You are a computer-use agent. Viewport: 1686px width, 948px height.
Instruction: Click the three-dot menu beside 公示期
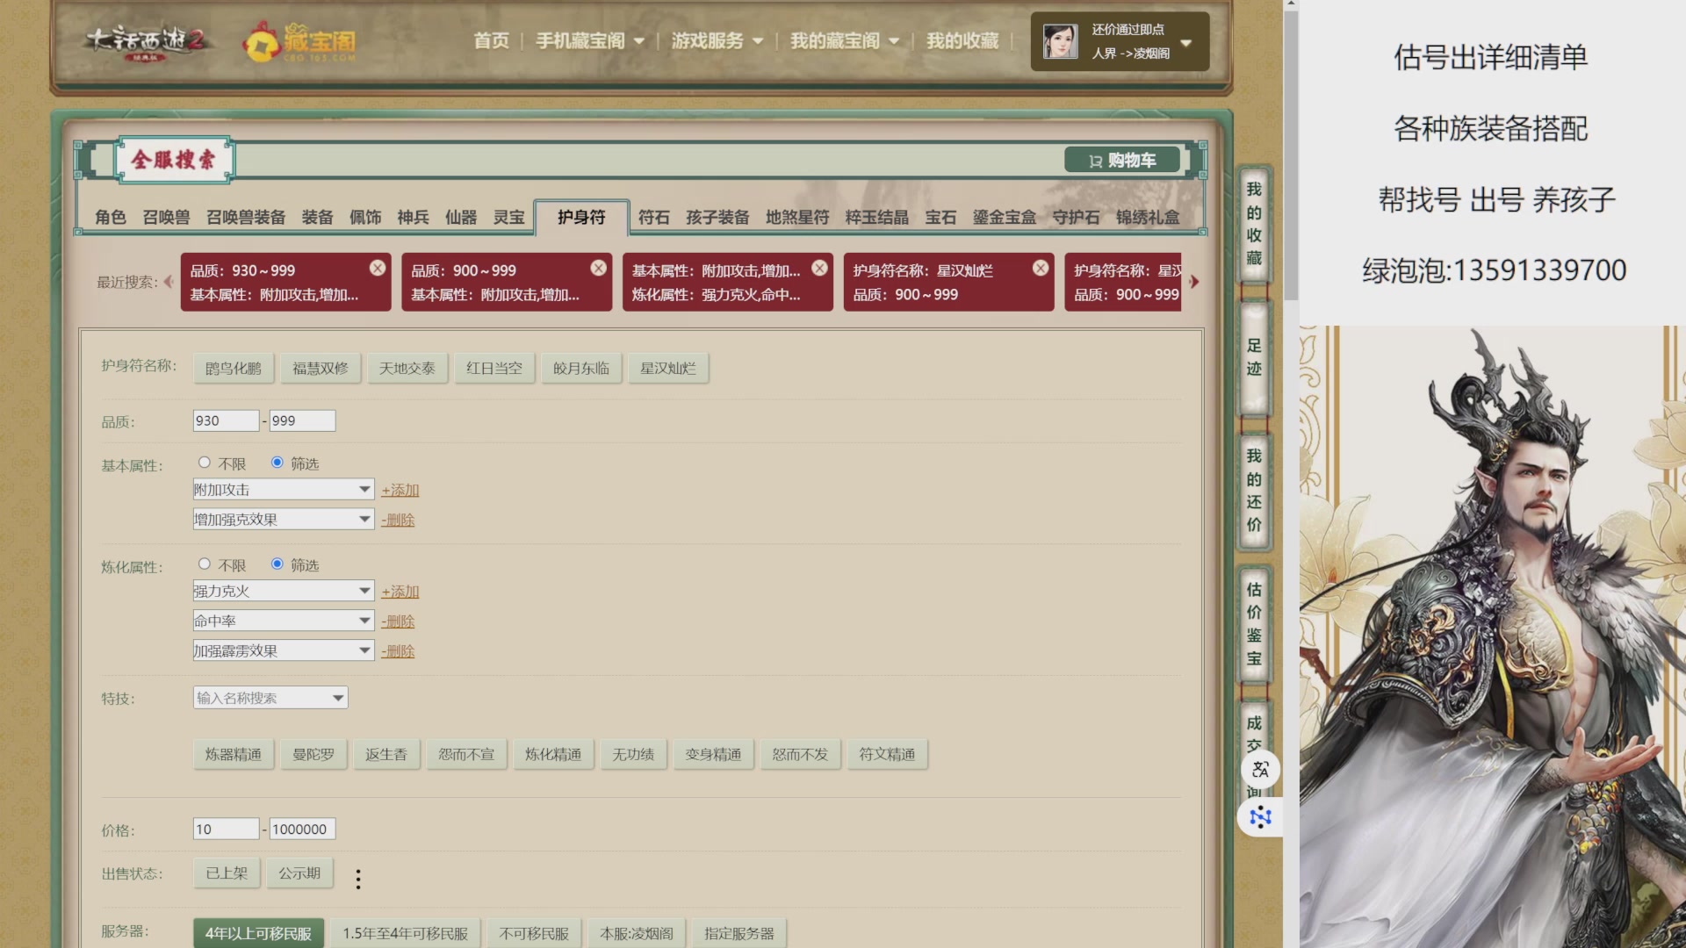pos(357,879)
